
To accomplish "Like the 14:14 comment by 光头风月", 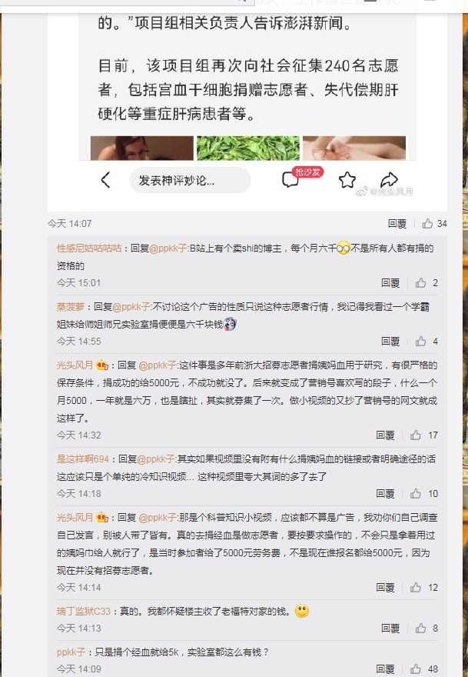I will click(x=416, y=587).
